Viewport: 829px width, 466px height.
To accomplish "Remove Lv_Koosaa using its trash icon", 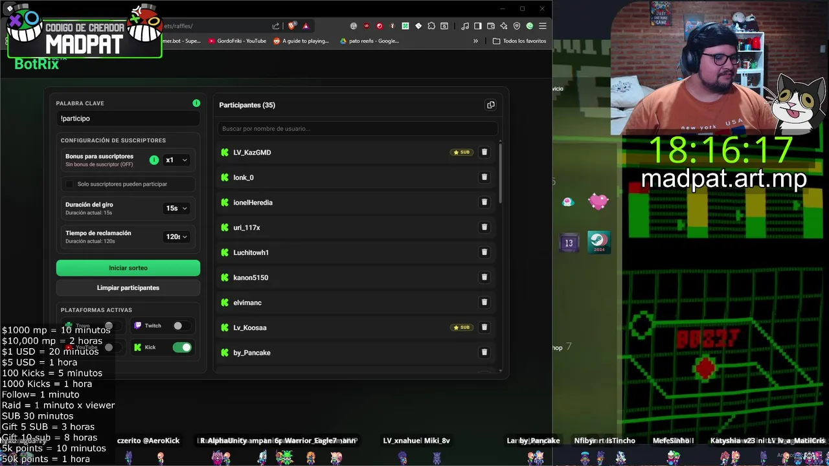I will (x=484, y=327).
